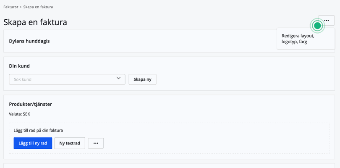Expand the Sök kund dropdown arrow
The height and width of the screenshot is (168, 340).
click(118, 79)
